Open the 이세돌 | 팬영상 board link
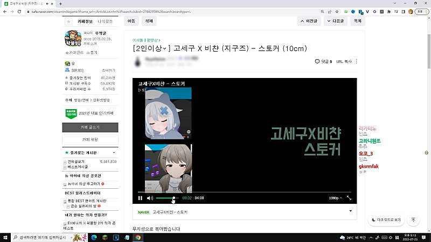Viewport: 431px width, 242px height. coord(146,40)
